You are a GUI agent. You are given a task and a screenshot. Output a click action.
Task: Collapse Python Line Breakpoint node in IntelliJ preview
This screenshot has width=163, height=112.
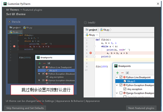pyautogui.click(x=117, y=77)
